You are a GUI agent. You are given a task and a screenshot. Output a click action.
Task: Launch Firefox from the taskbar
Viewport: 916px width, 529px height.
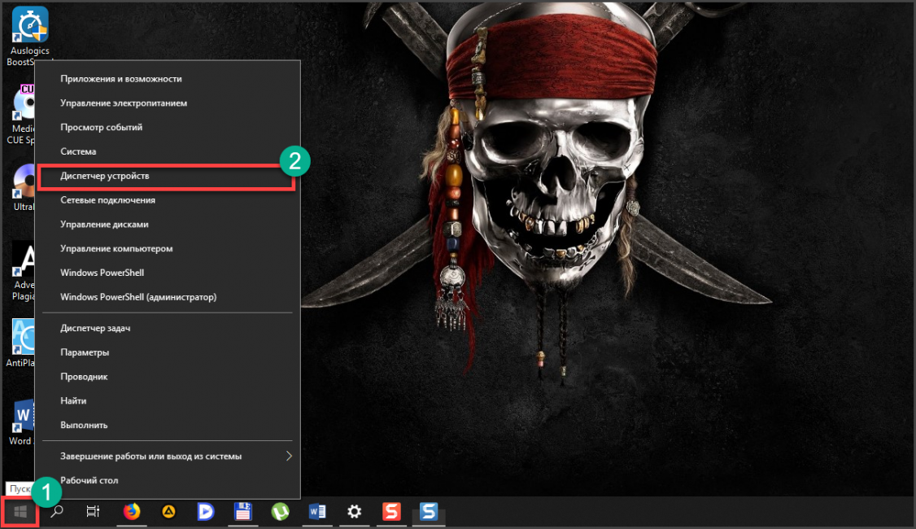131,512
